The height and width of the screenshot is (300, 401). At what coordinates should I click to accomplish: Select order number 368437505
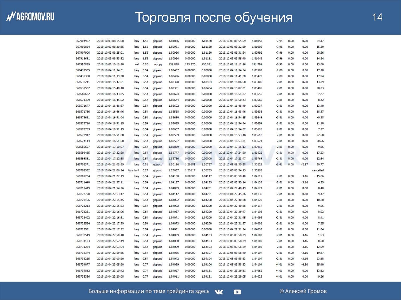83,70
